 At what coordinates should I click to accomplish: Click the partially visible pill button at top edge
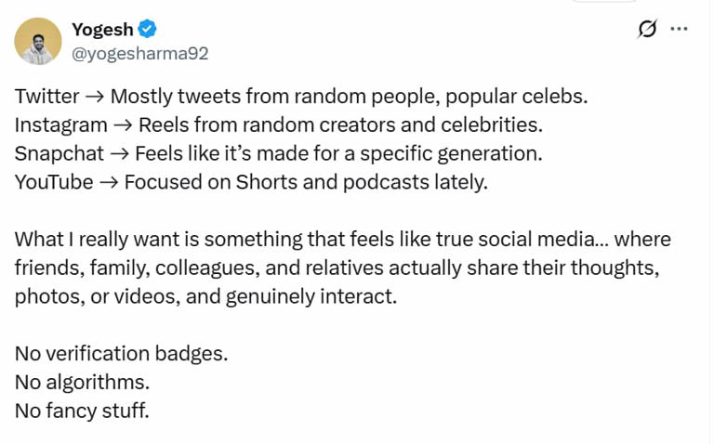tap(604, 2)
